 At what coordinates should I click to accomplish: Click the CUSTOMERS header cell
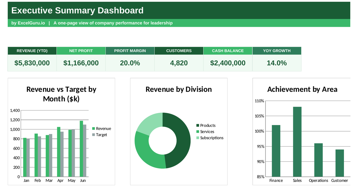[179, 51]
